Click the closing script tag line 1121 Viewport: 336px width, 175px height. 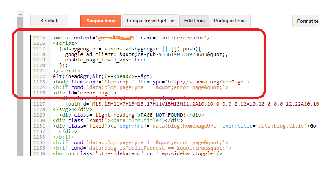[x=66, y=71]
